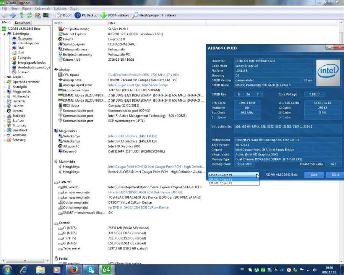The height and width of the screenshot is (275, 344).
Task: Click the Refresh toolbar icon
Action: 29,15
